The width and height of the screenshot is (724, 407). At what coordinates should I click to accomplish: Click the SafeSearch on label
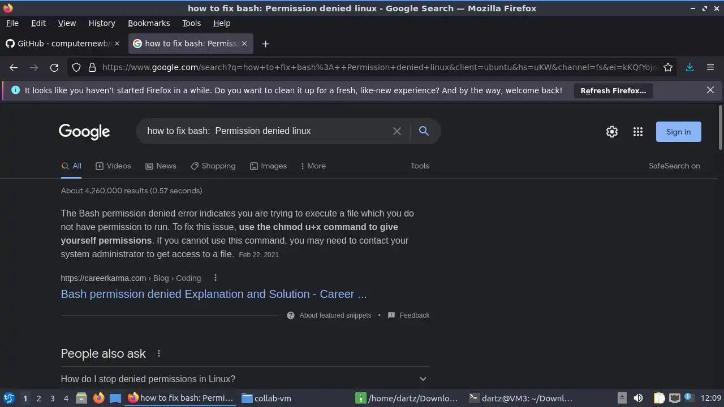point(674,166)
